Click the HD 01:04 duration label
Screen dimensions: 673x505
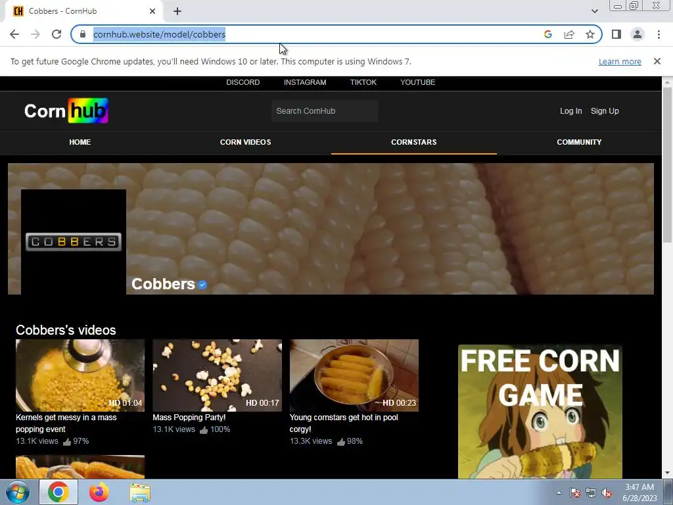click(126, 403)
